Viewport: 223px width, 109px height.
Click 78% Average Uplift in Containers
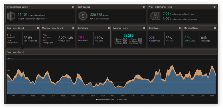click(81, 38)
